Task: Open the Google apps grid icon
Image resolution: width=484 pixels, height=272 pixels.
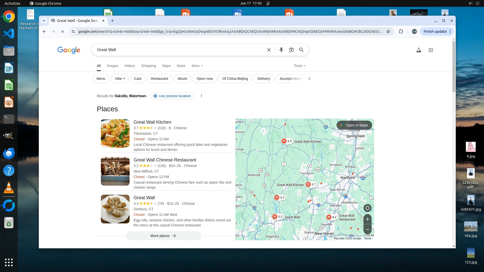Action: click(431, 50)
